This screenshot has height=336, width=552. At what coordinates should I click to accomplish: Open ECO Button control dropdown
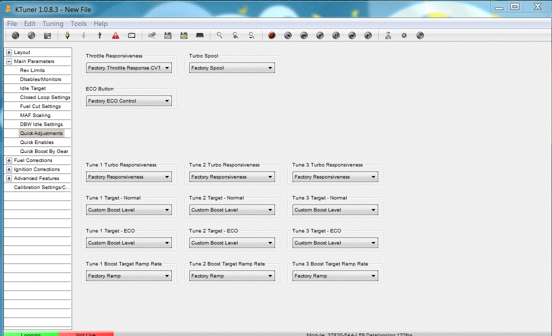point(129,101)
